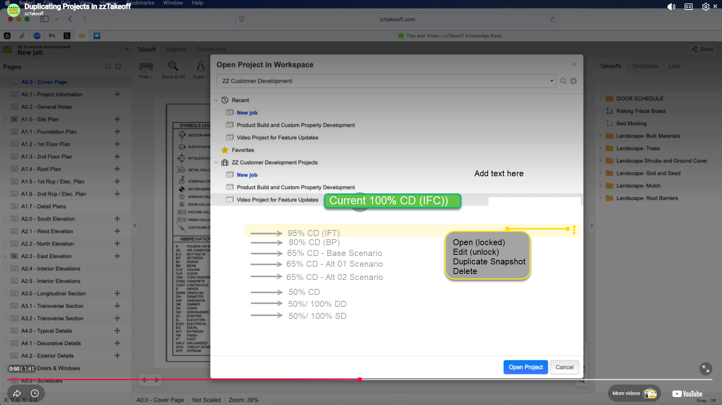Click the Open Project button
Viewport: 722px width, 405px height.
tap(525, 367)
